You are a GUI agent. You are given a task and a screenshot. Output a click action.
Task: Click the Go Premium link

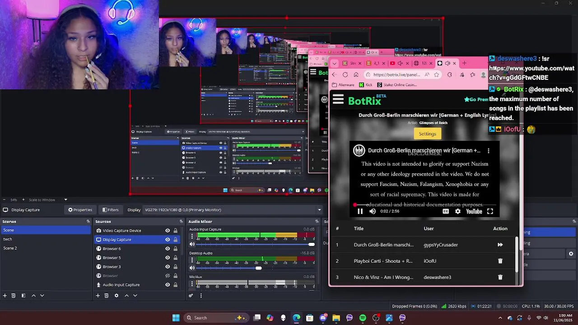coord(476,99)
